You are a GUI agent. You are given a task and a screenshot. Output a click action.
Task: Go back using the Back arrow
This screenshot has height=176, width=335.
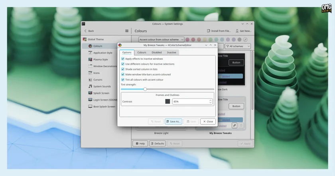pyautogui.click(x=89, y=31)
